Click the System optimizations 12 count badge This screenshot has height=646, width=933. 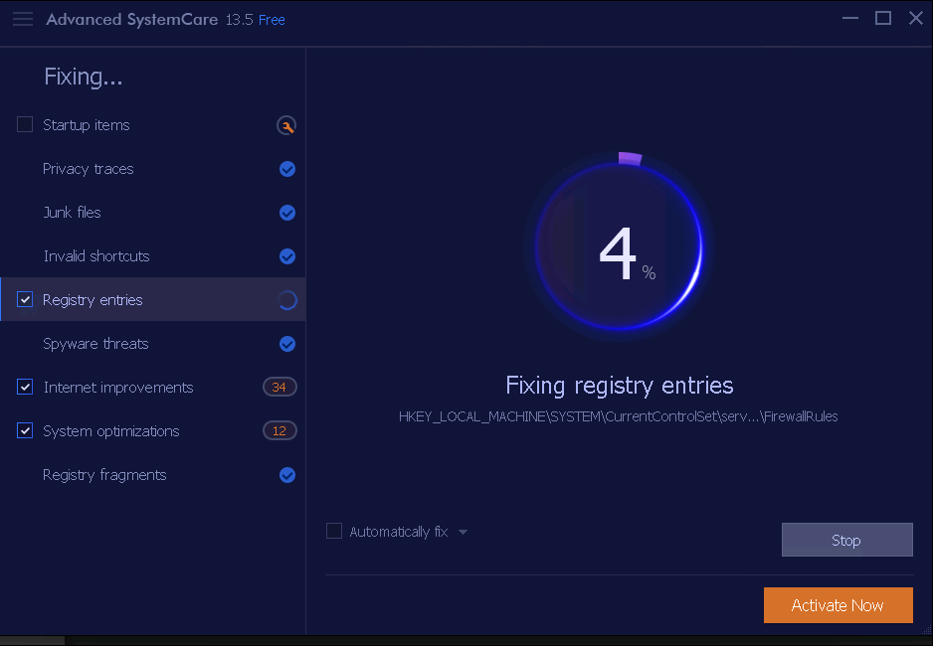pos(280,431)
